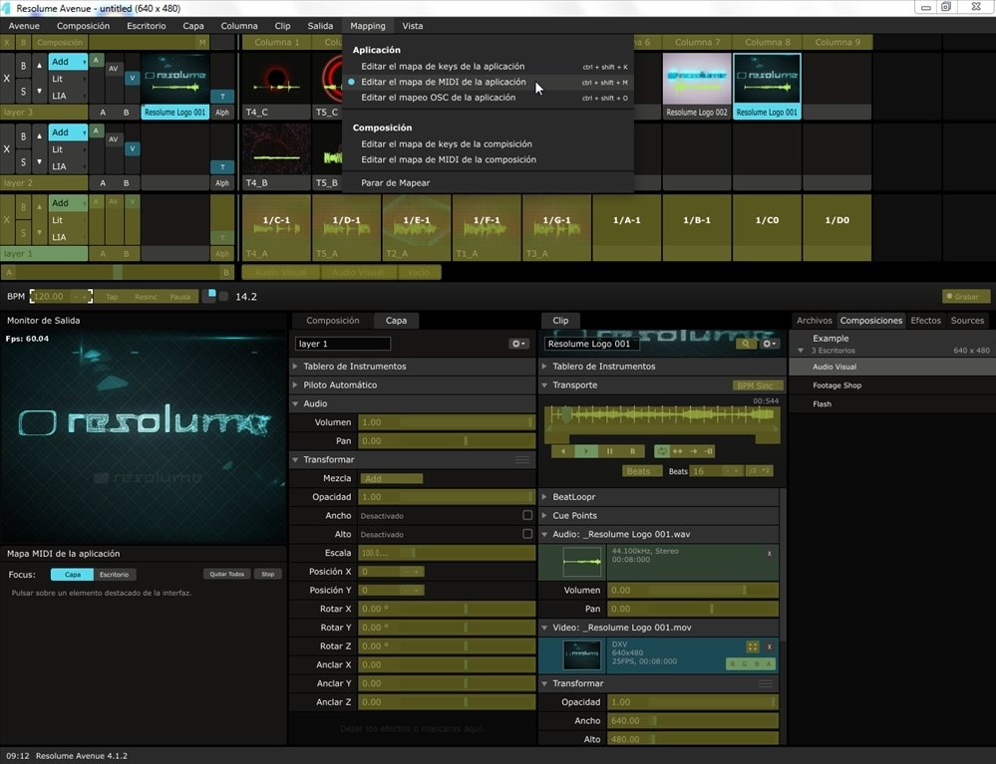
Task: Open the Composición menu
Action: tap(83, 26)
